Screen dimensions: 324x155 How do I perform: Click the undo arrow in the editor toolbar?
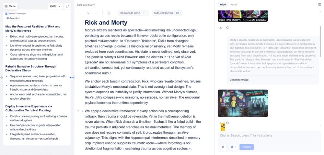tap(87, 13)
